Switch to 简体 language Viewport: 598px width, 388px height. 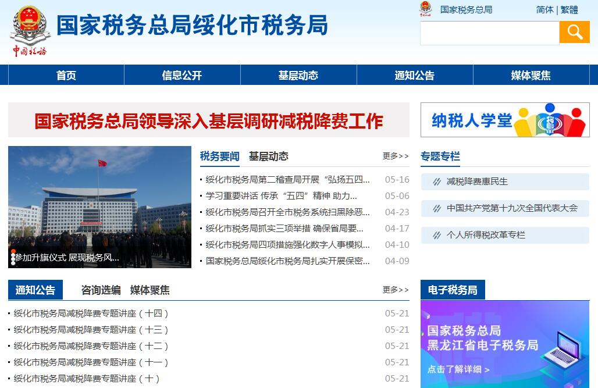tap(544, 10)
